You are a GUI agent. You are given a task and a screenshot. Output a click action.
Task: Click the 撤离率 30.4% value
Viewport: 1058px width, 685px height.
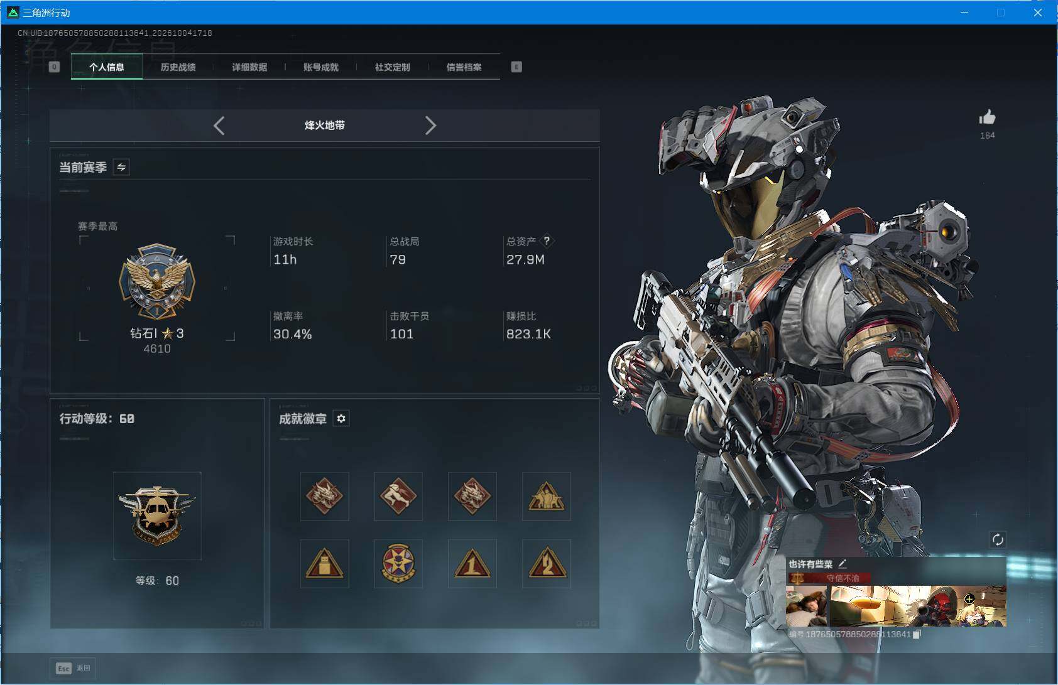(x=293, y=334)
